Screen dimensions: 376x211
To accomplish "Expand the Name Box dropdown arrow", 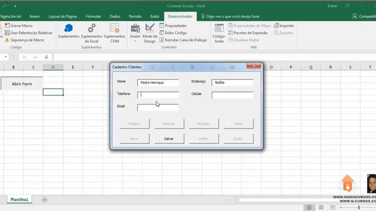I will (x=5, y=57).
